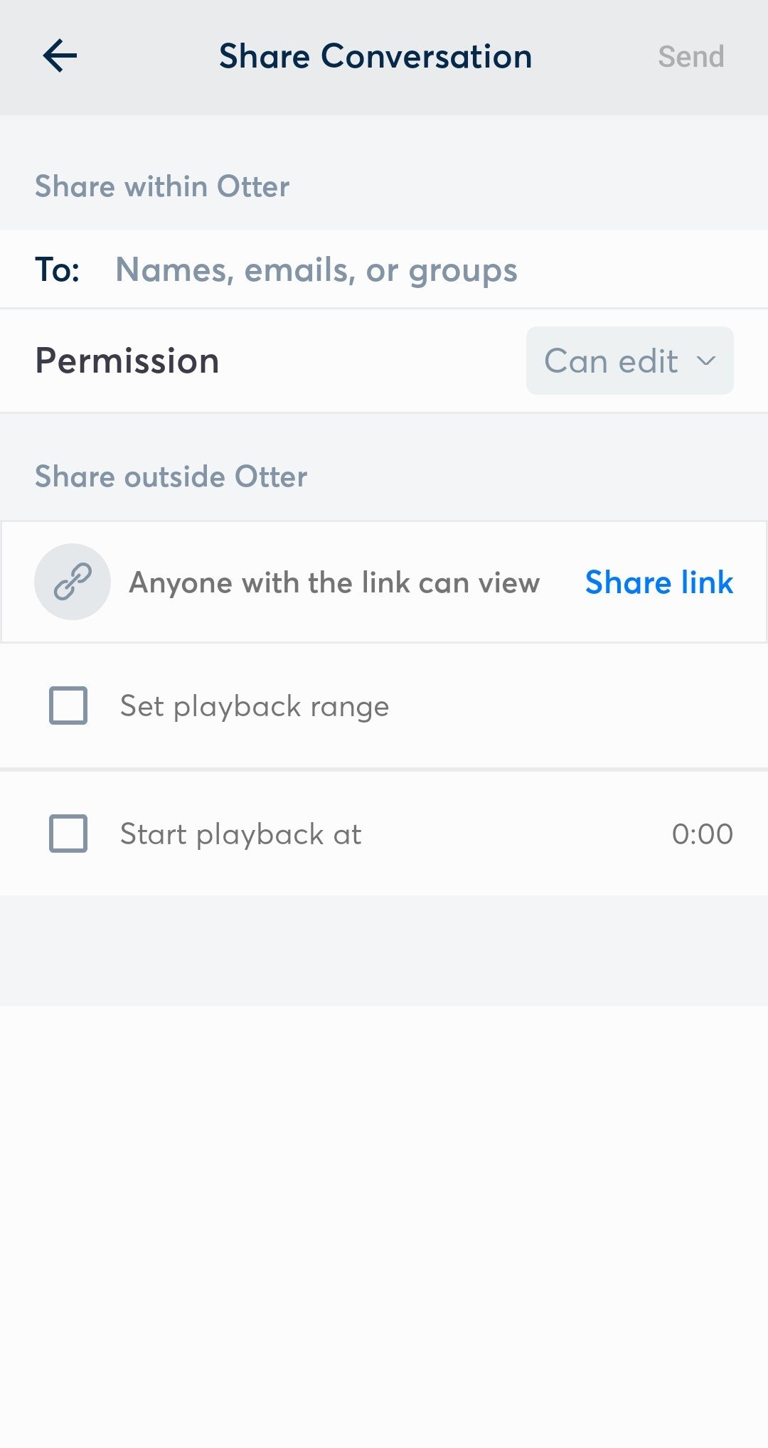The width and height of the screenshot is (768, 1448).
Task: Check the Start playback at box
Action: click(68, 834)
